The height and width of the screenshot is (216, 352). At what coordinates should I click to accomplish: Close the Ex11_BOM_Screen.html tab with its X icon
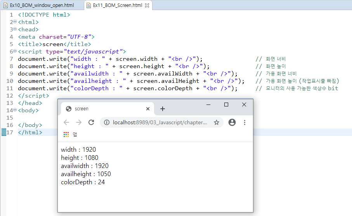click(x=147, y=5)
